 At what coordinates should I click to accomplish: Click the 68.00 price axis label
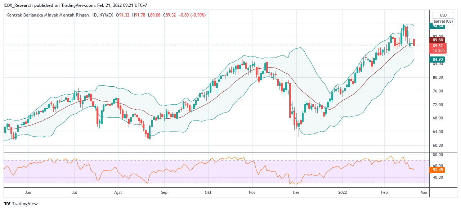[438, 118]
